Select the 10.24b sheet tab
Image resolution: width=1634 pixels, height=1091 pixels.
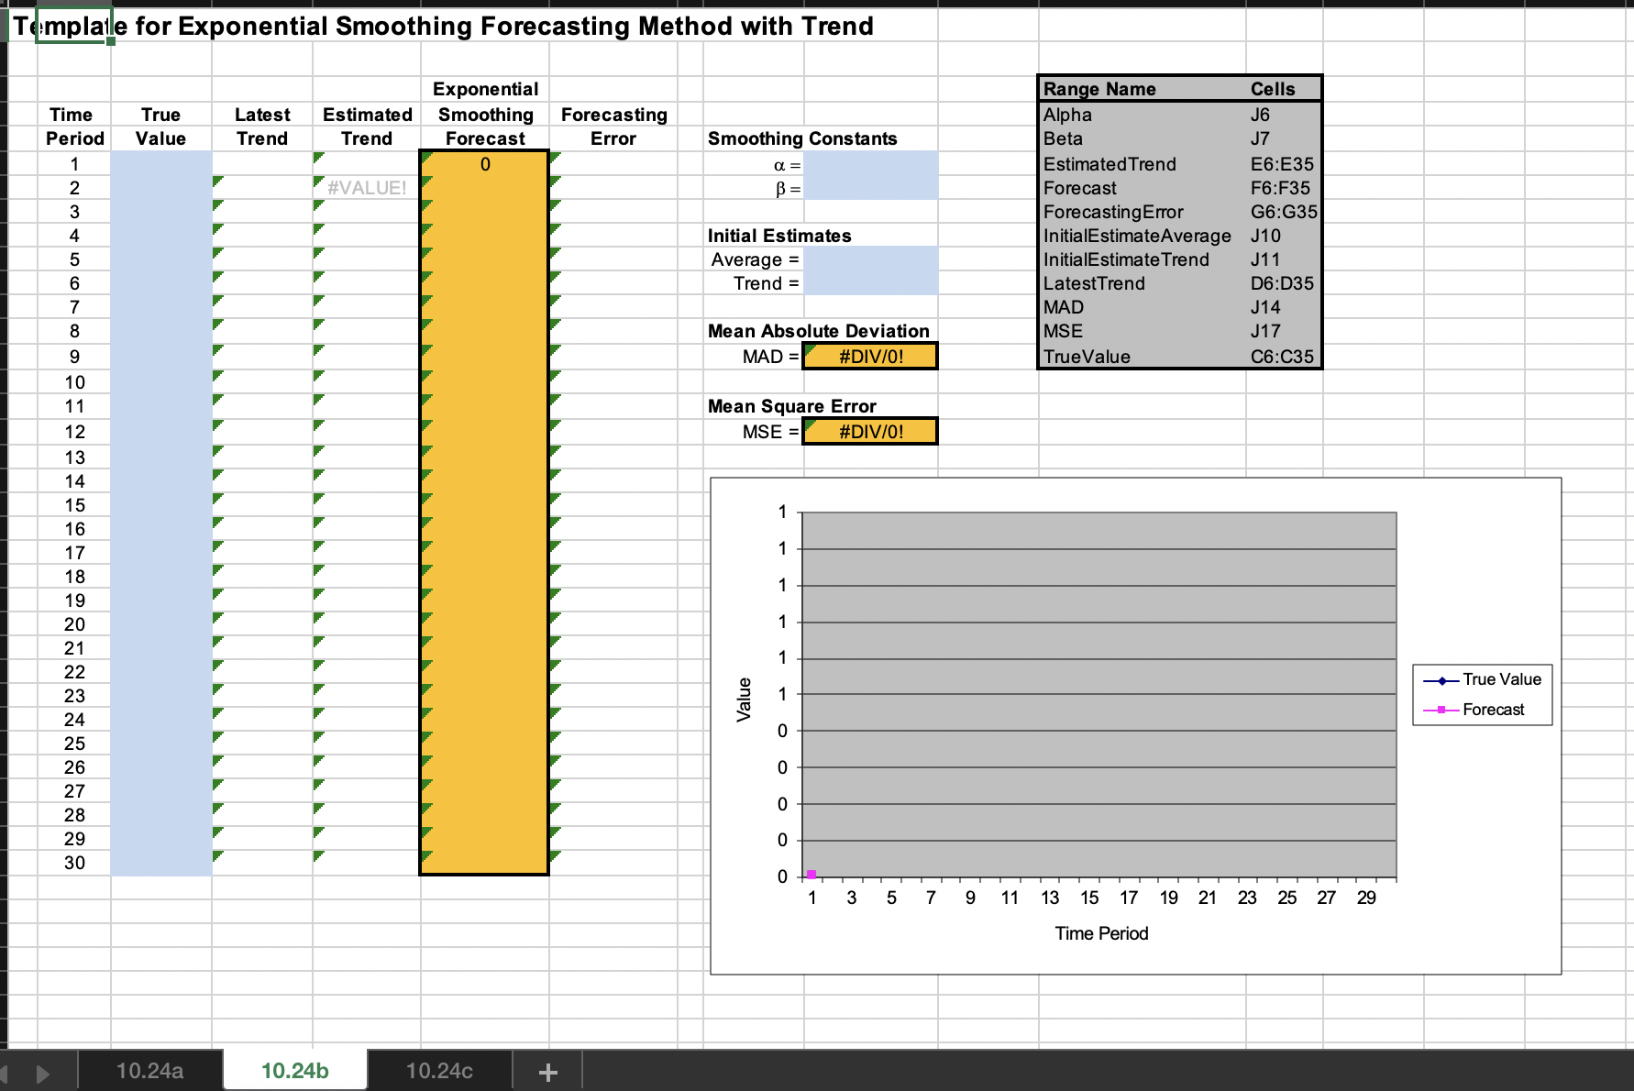pos(294,1071)
